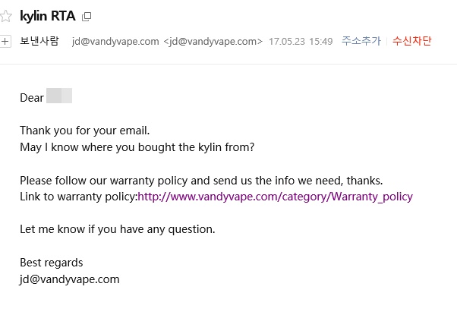Select sender display name jd@vandyvape.com
The height and width of the screenshot is (315, 457).
click(x=115, y=42)
